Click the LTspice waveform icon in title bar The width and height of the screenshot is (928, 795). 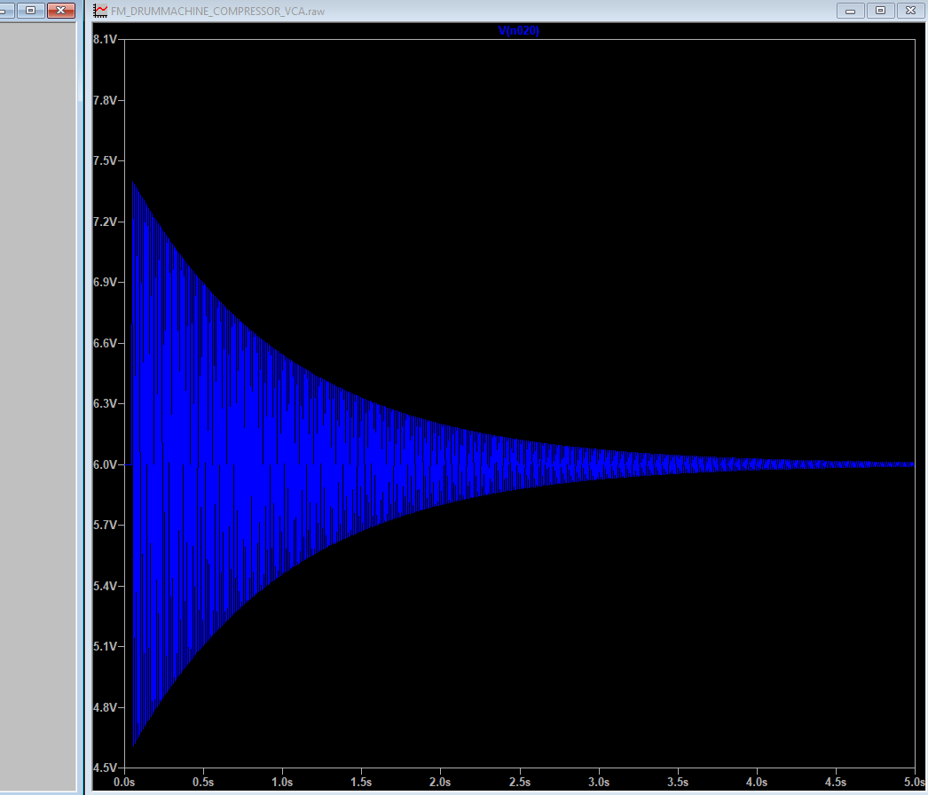click(100, 11)
